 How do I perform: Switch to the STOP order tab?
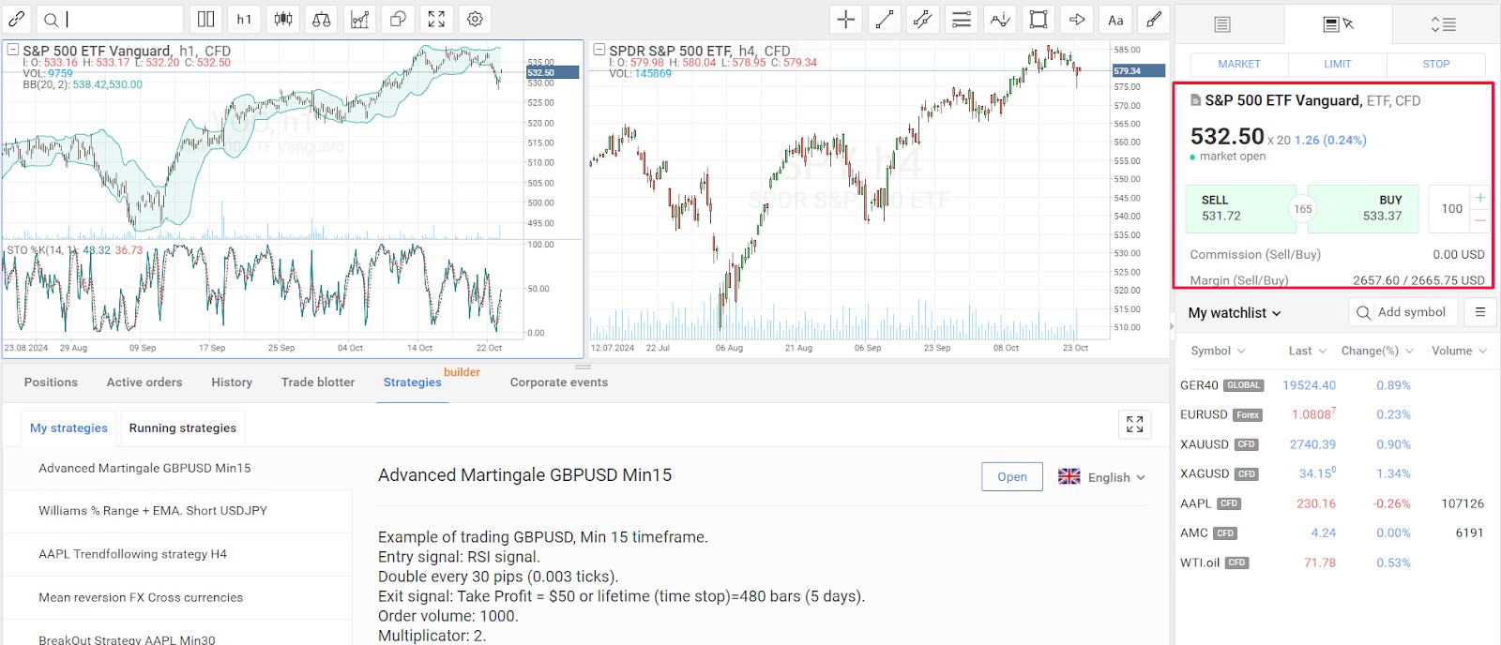click(1436, 65)
